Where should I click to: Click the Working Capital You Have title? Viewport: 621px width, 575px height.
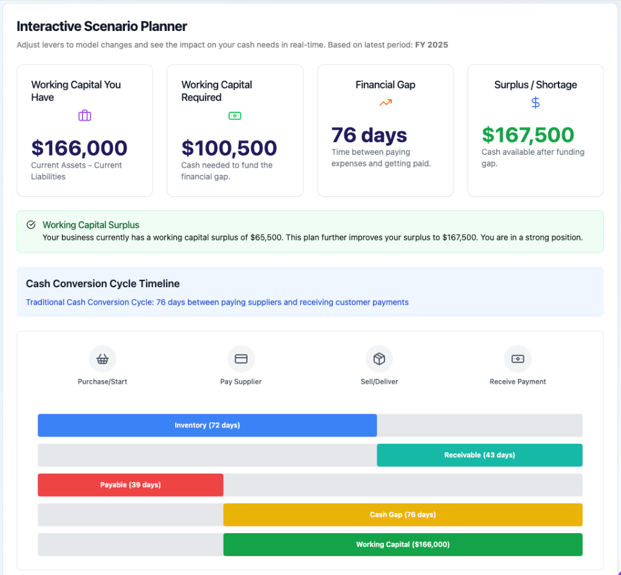point(76,91)
